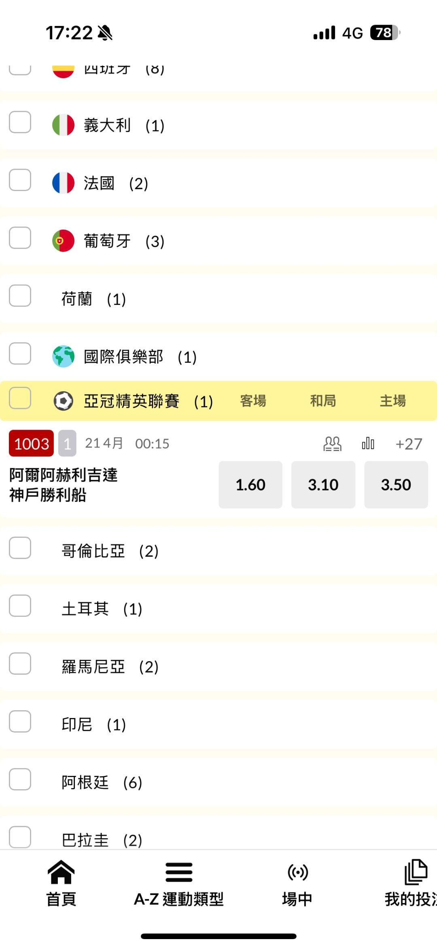Screen dimensions: 437x948
Task: Select away win odds 1.60
Action: click(250, 485)
